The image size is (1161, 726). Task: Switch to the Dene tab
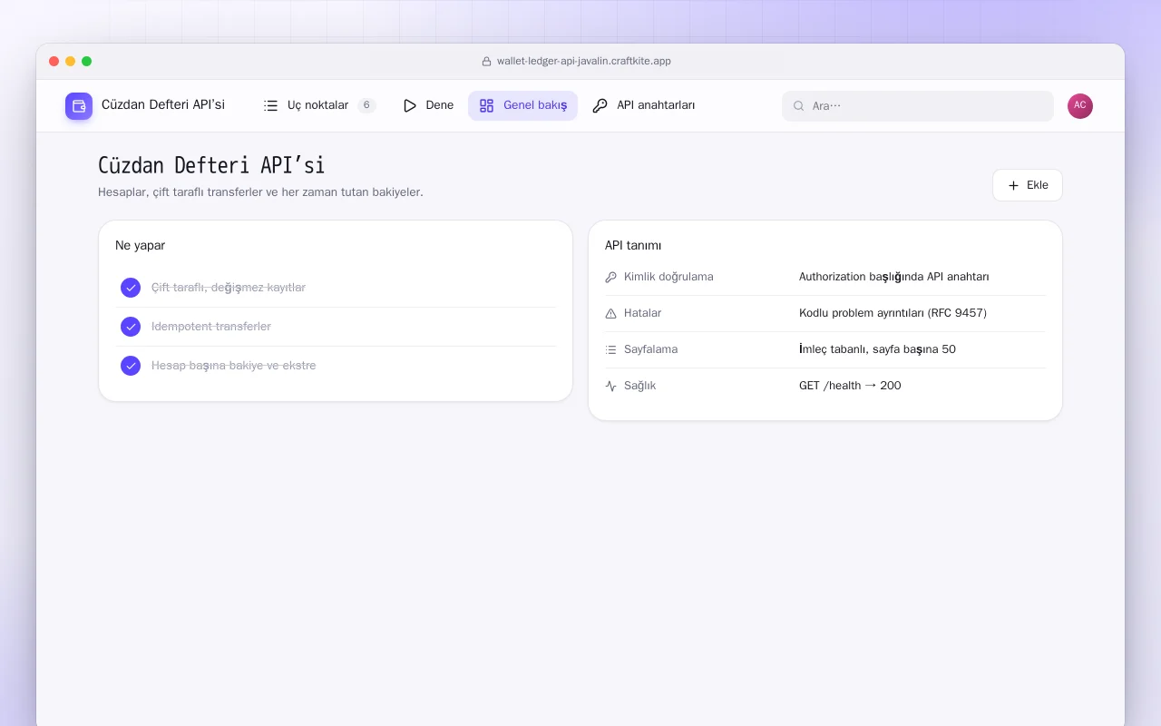pyautogui.click(x=428, y=105)
